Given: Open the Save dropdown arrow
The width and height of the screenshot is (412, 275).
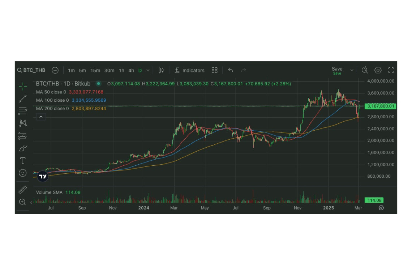Looking at the screenshot, I should point(352,70).
